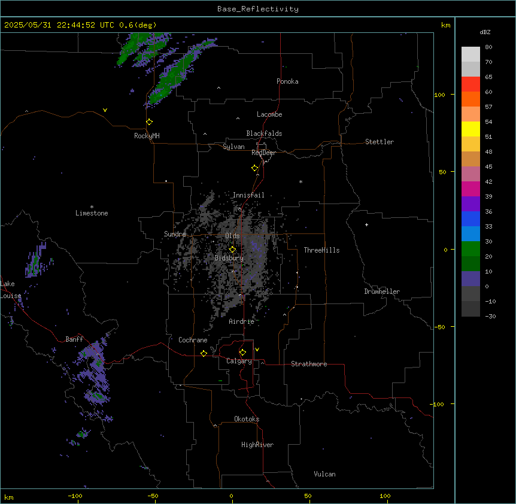Click the Okotoks label

[x=247, y=419]
